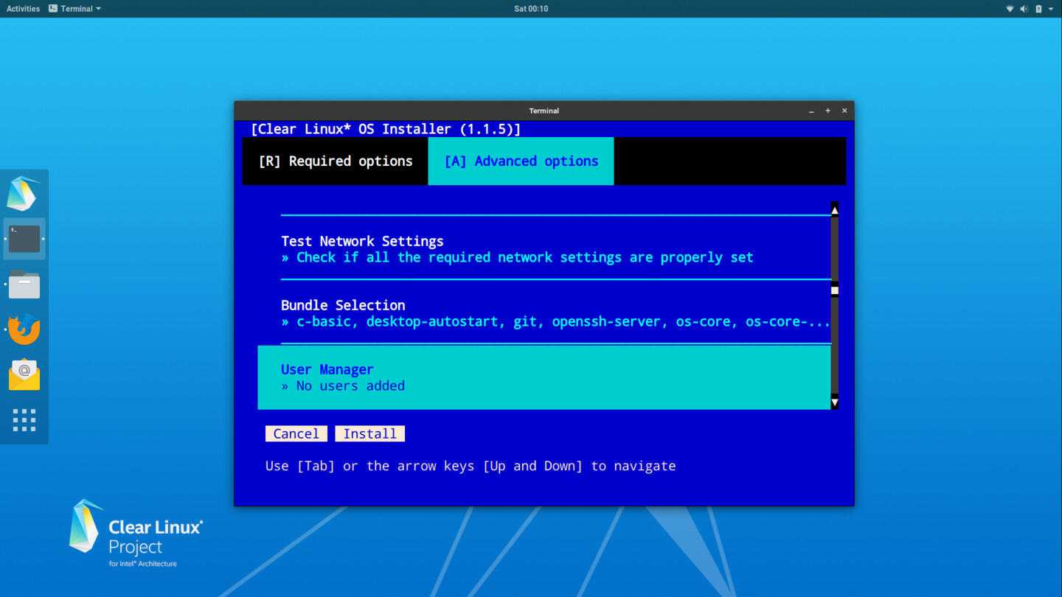Switch to the Required options tab
Image resolution: width=1062 pixels, height=597 pixels.
(x=335, y=161)
